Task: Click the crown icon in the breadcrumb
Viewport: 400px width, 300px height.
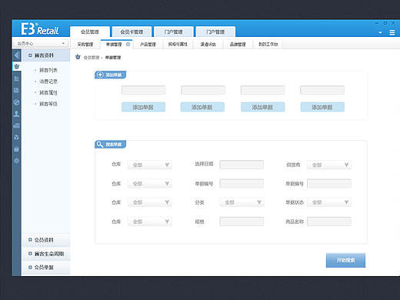Action: pyautogui.click(x=78, y=57)
